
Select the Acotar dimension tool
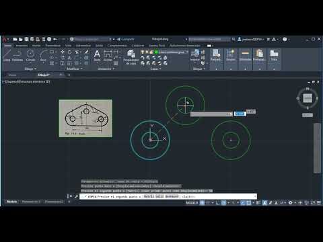pyautogui.click(x=108, y=56)
